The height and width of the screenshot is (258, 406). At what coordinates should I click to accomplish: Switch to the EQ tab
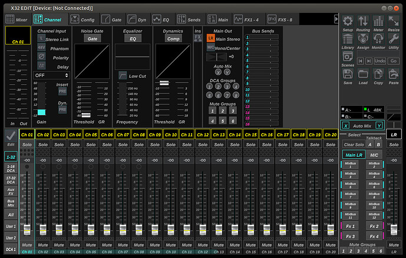click(x=161, y=19)
